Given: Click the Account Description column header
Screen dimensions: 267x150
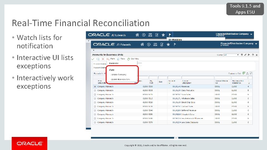Looking at the screenshot, I should point(187,82).
